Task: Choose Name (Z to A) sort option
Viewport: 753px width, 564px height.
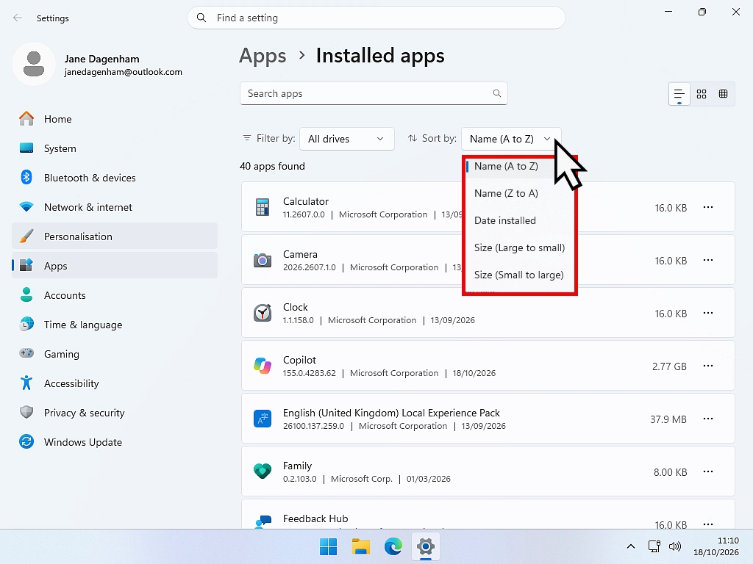Action: (x=519, y=193)
